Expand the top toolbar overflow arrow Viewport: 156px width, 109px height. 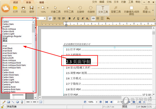click(x=153, y=10)
